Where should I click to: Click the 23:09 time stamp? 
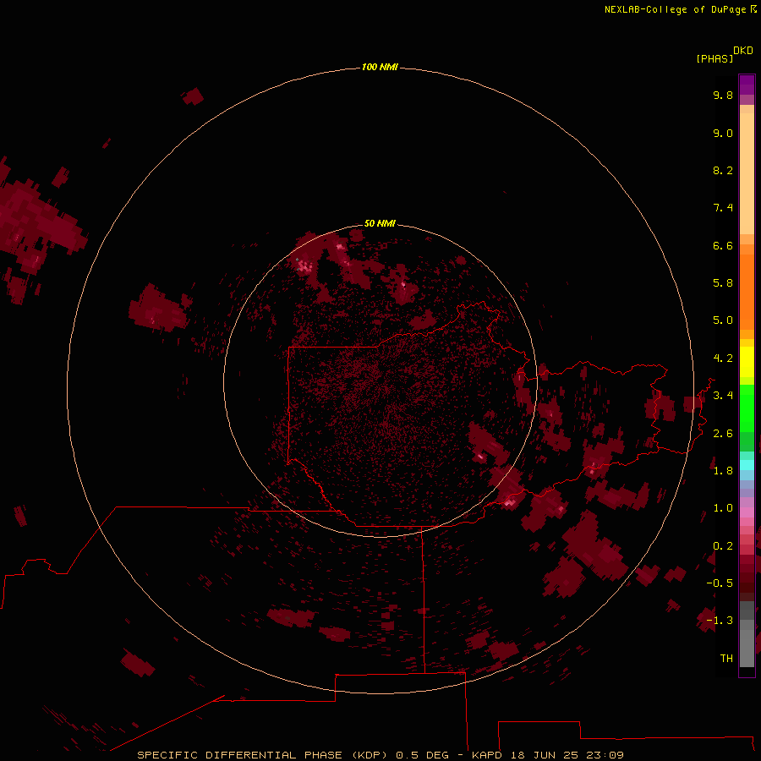606,755
